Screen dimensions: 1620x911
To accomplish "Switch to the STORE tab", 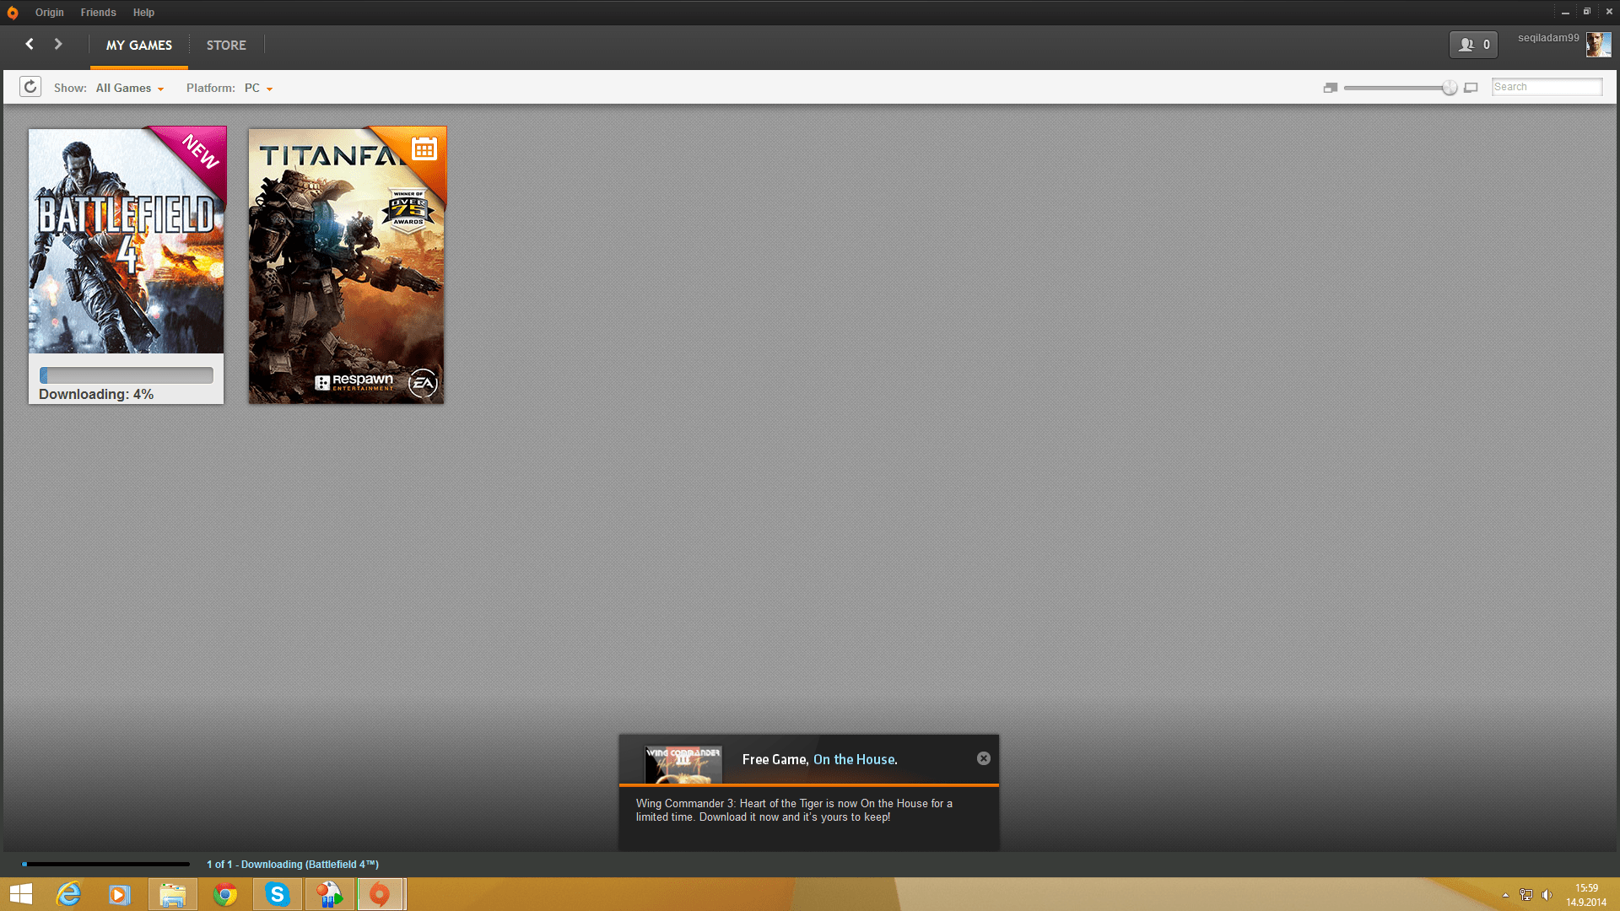I will 226,46.
